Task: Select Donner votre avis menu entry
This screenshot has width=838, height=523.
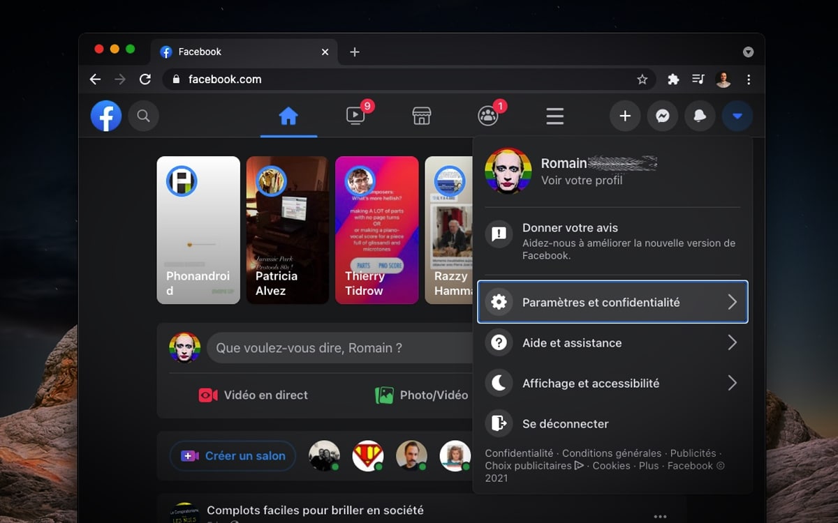Action: pyautogui.click(x=613, y=241)
